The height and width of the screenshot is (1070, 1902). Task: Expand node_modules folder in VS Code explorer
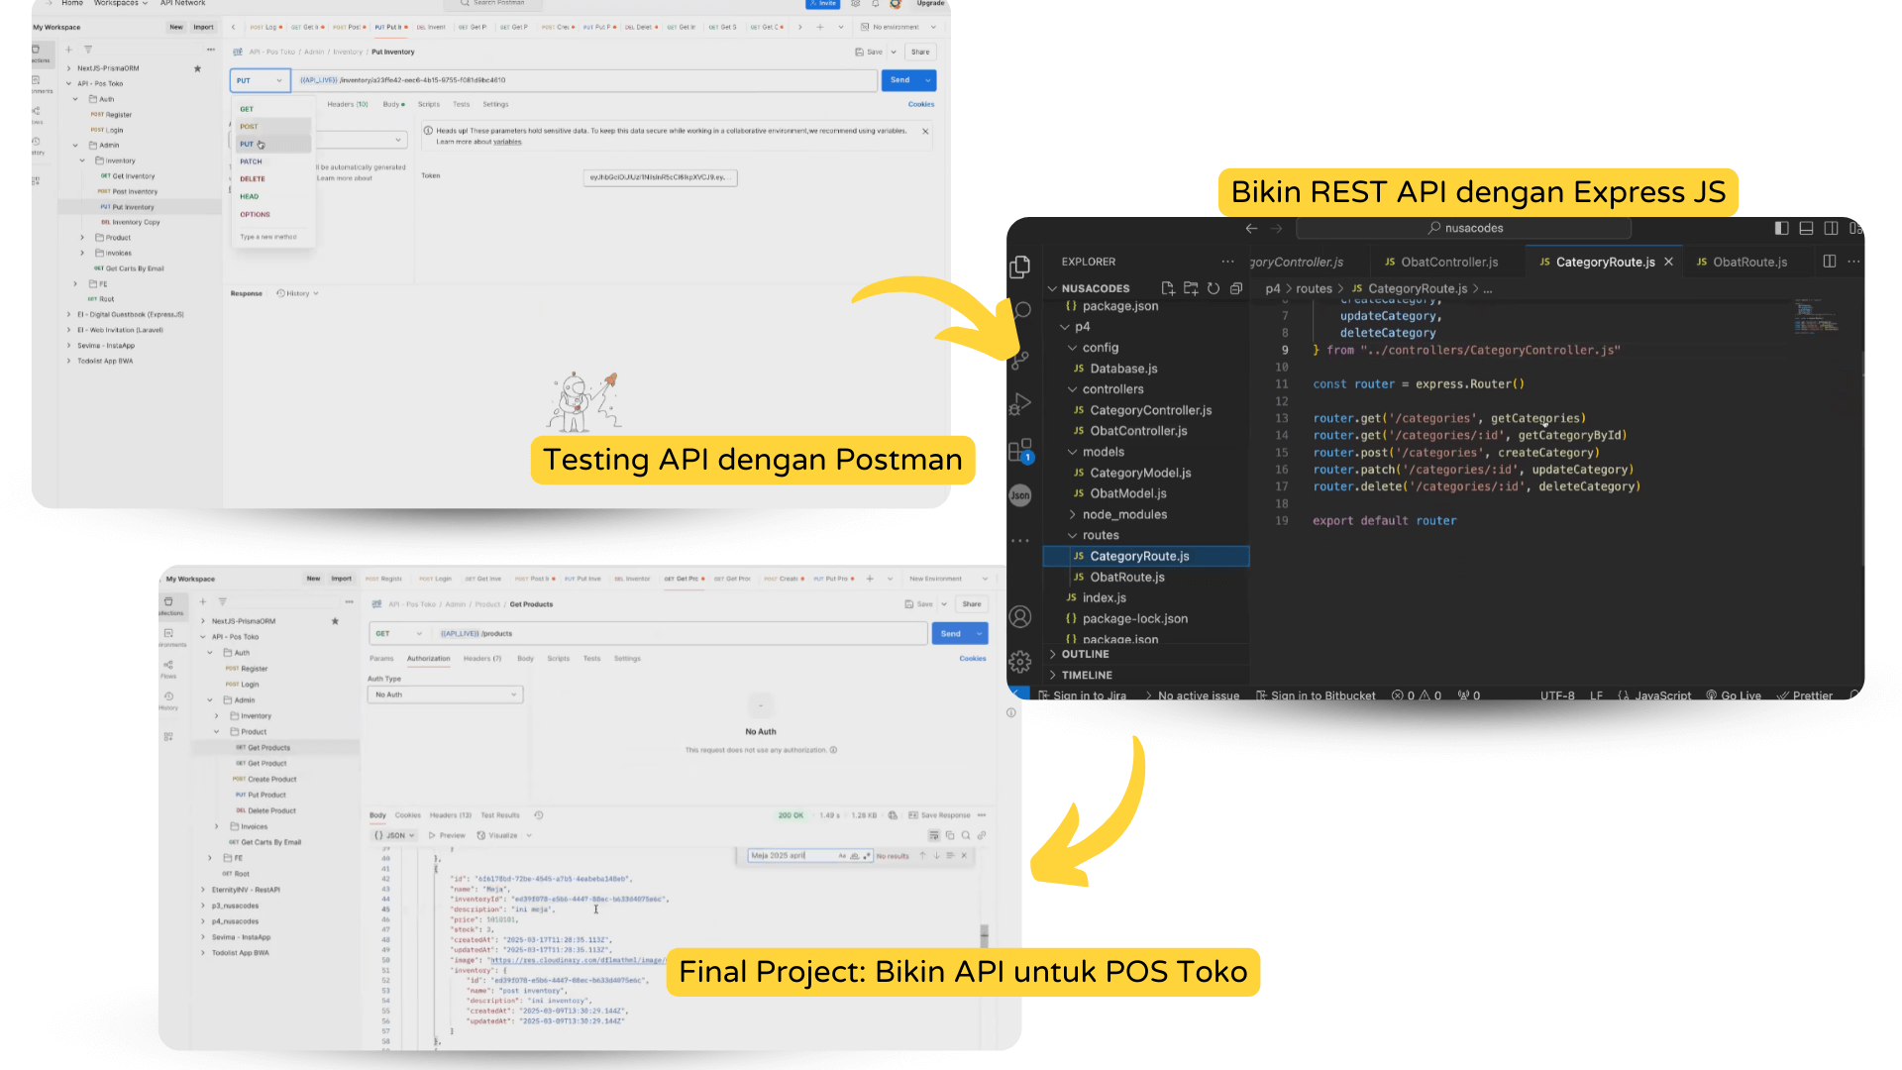1124,514
